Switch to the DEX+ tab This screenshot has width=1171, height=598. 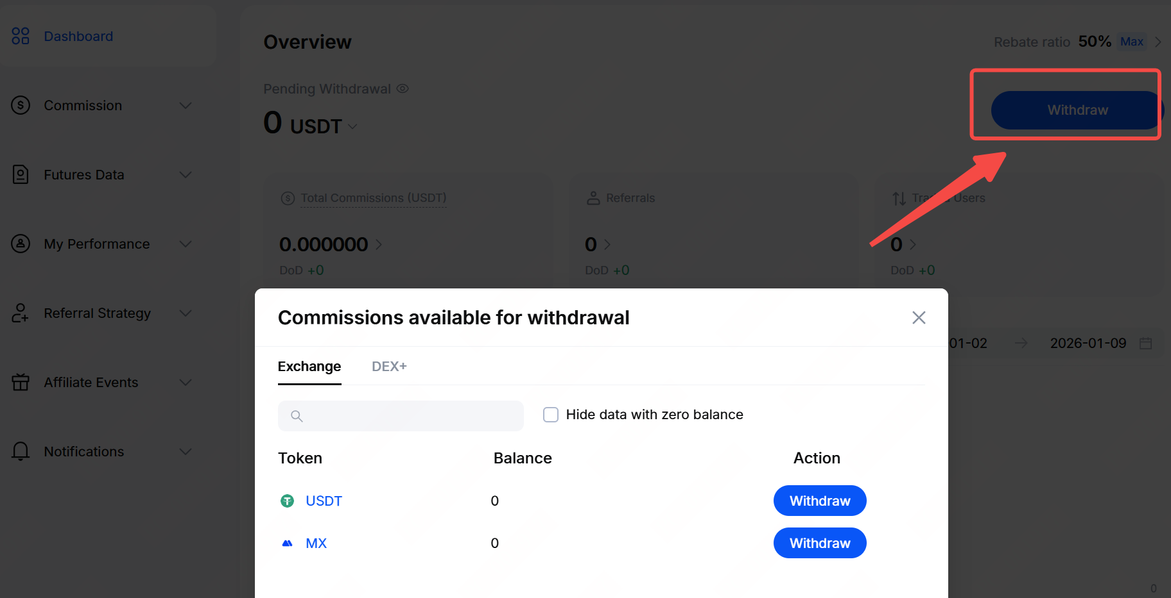389,367
